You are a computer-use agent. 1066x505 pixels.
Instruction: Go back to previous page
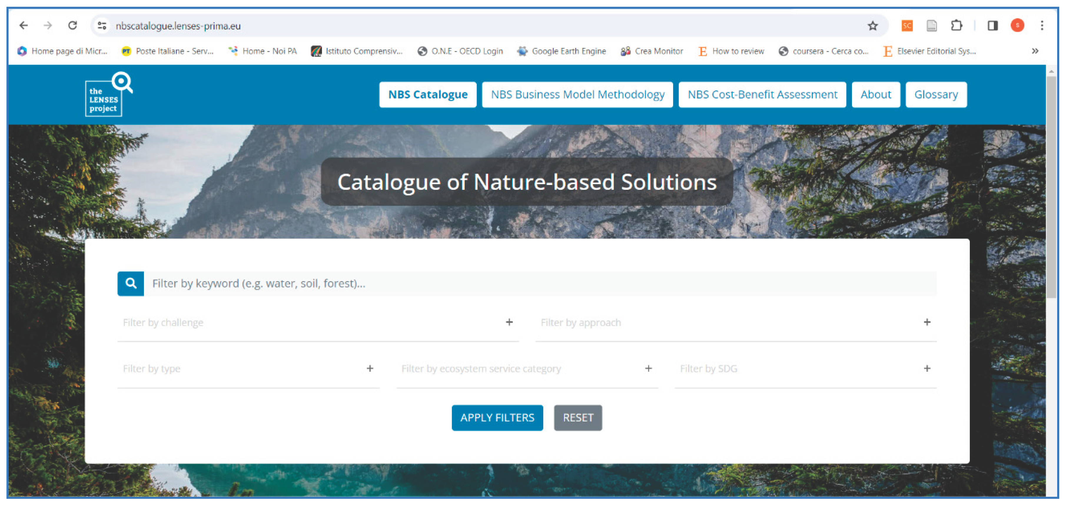[24, 26]
